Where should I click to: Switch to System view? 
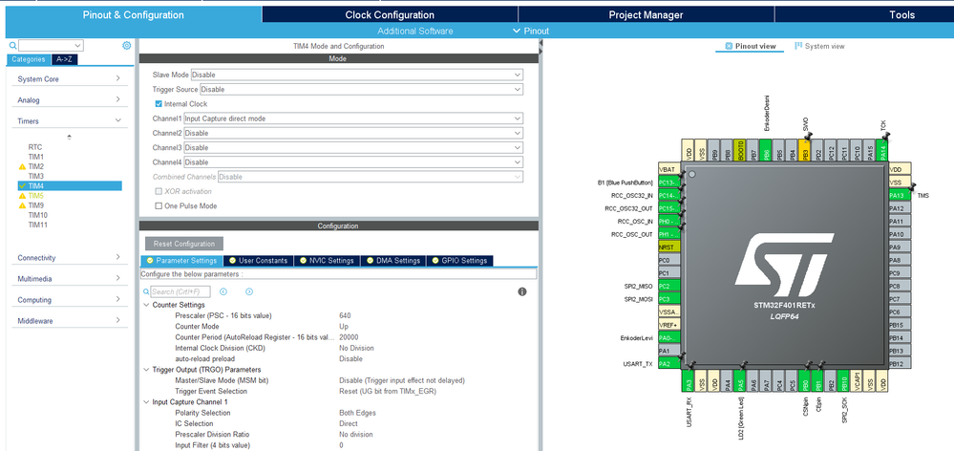[819, 46]
